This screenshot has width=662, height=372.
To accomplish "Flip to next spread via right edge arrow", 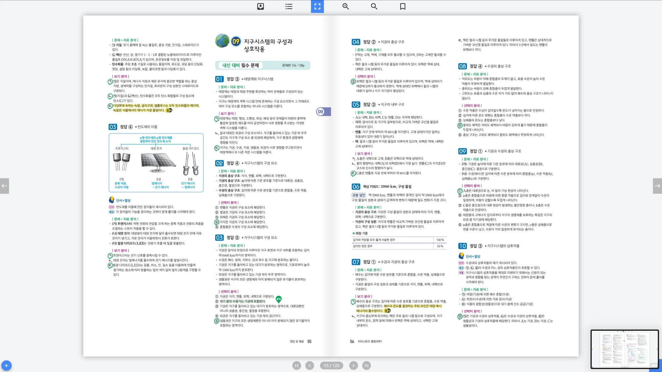I will tap(657, 186).
